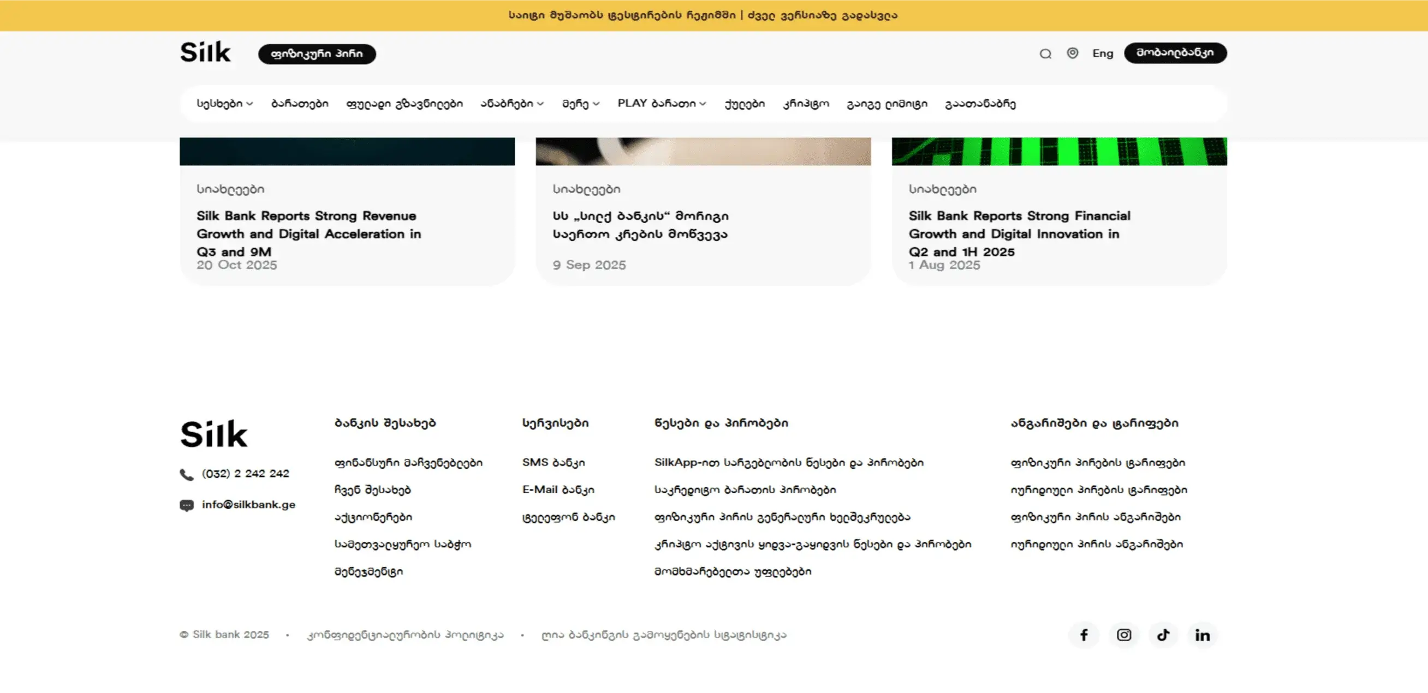Screen dimensions: 1428x693
Task: Open ფინანსური მაჩვენებლები footer link
Action: 408,463
